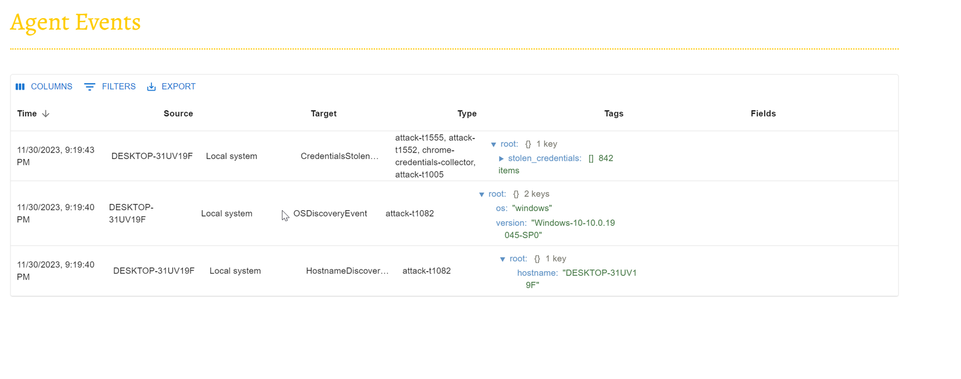The width and height of the screenshot is (961, 379).
Task: Expand the stolen_credentials array
Action: pos(501,158)
